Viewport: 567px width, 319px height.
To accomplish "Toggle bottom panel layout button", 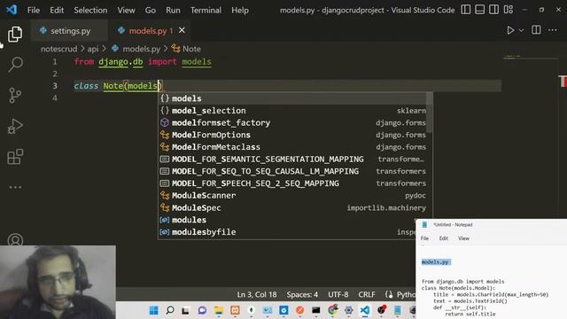I will pyautogui.click(x=480, y=10).
